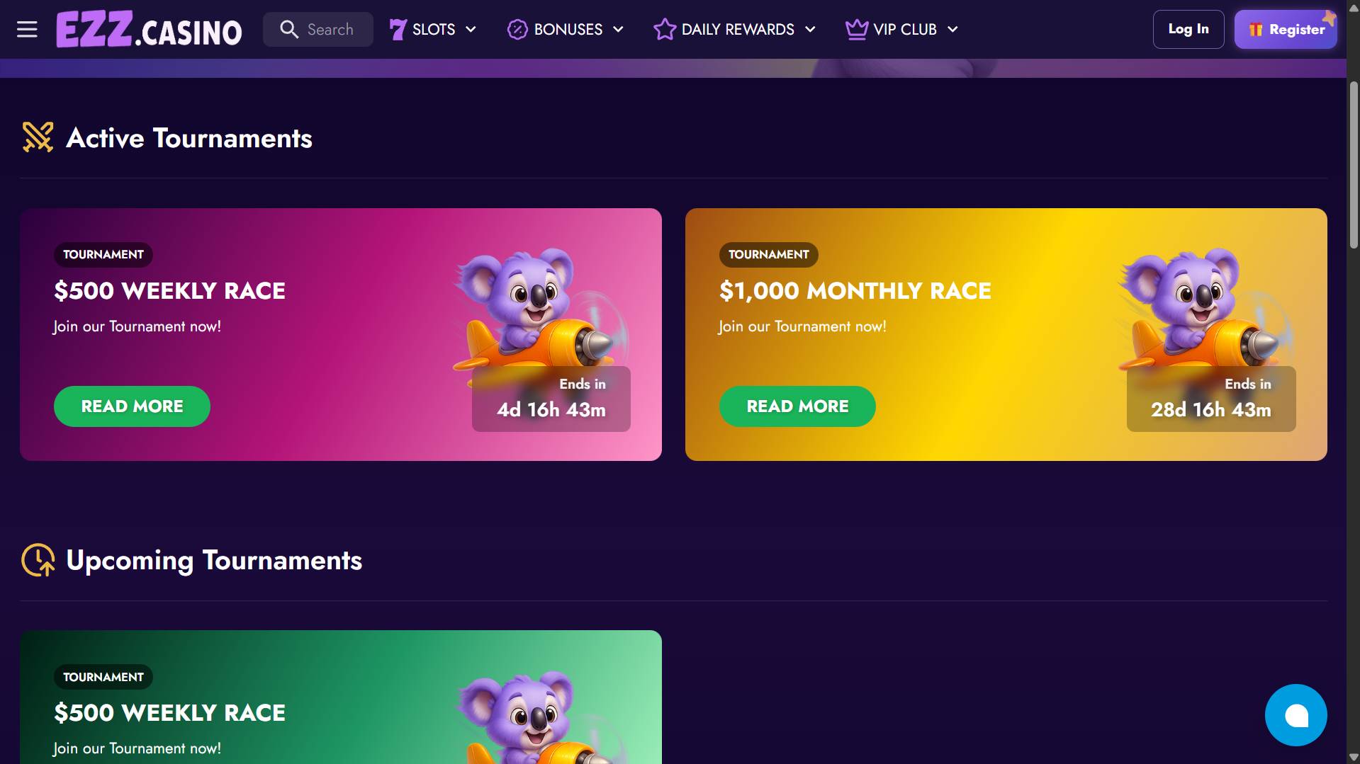
Task: Click the VIP Club crown icon
Action: [857, 30]
